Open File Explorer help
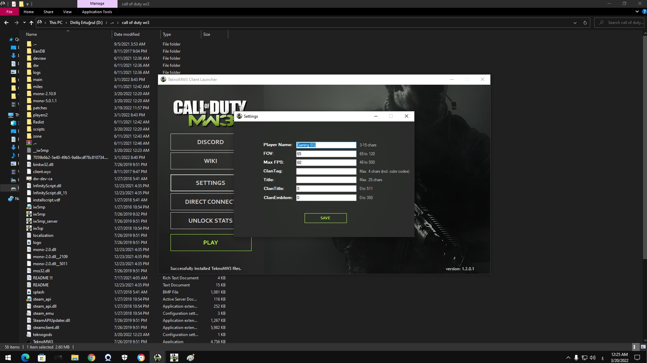 (x=644, y=11)
